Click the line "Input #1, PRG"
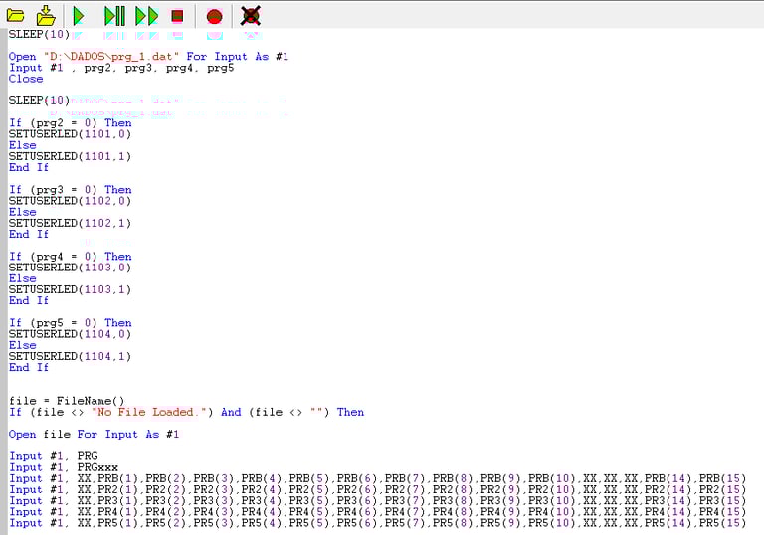Image resolution: width=764 pixels, height=535 pixels. (54, 456)
